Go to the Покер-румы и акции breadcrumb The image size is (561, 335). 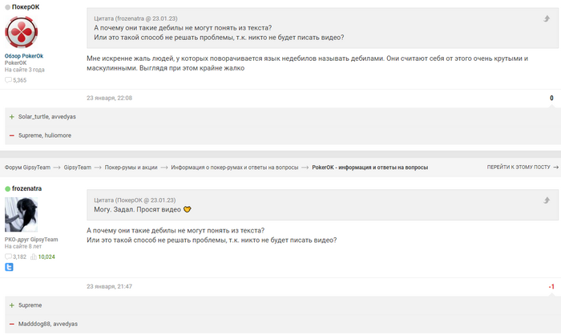pyautogui.click(x=132, y=167)
